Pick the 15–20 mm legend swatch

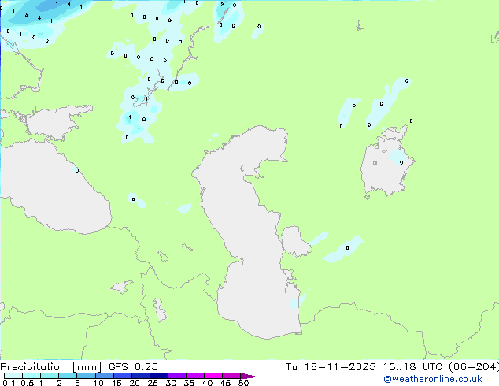click(122, 376)
